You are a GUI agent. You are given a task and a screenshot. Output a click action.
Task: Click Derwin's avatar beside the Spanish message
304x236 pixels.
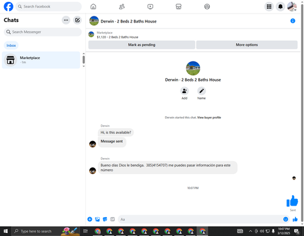(x=92, y=170)
